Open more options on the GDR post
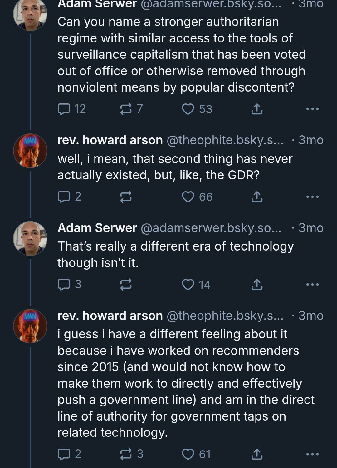 (312, 197)
